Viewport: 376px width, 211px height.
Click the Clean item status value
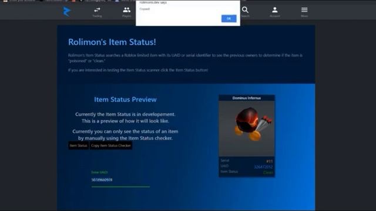tap(268, 172)
